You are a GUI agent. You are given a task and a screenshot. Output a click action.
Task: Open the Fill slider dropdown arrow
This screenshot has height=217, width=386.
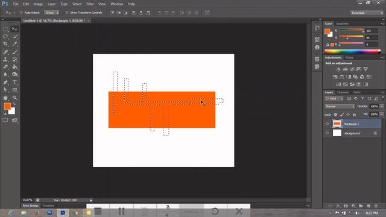(x=382, y=115)
